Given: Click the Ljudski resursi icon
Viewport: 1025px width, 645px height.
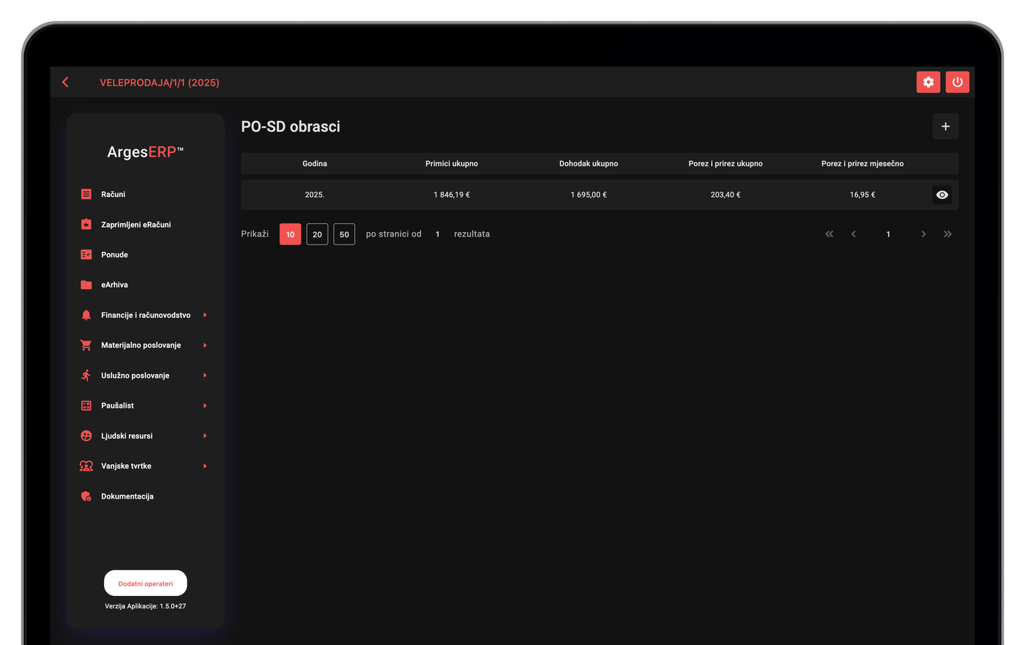Looking at the screenshot, I should pos(86,436).
